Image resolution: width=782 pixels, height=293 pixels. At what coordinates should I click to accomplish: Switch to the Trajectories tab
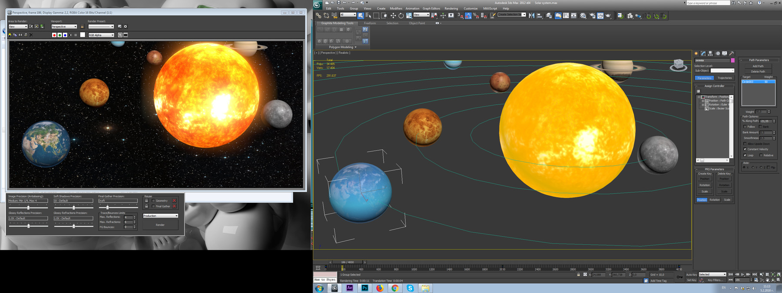(x=724, y=78)
